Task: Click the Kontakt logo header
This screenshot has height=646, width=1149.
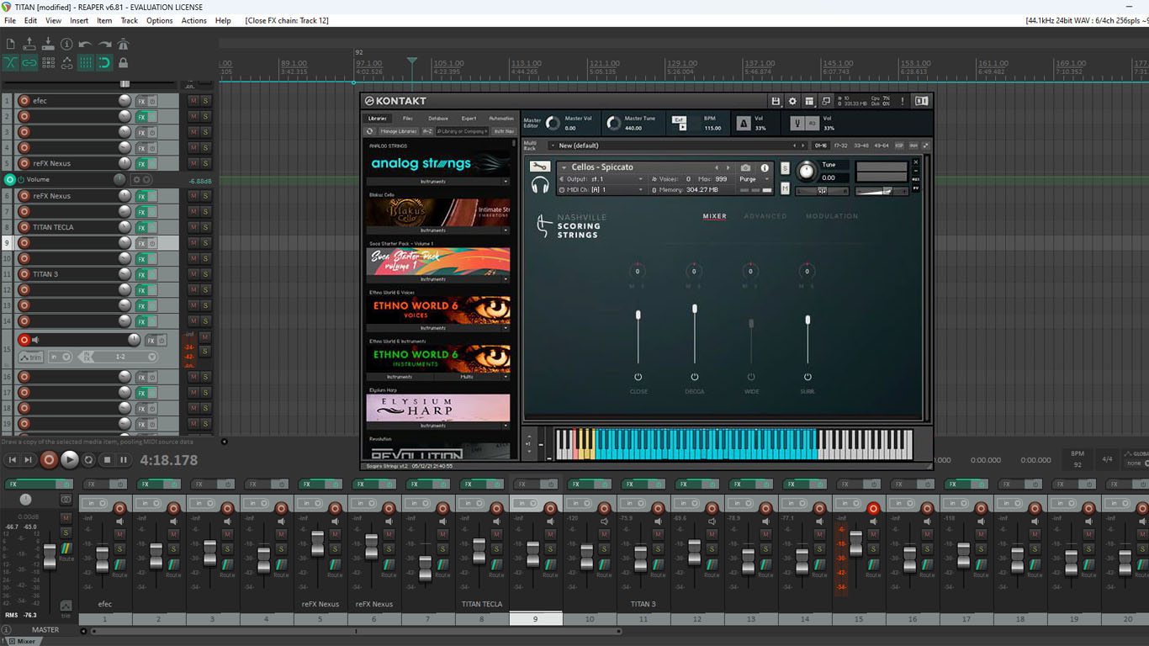Action: click(x=395, y=101)
